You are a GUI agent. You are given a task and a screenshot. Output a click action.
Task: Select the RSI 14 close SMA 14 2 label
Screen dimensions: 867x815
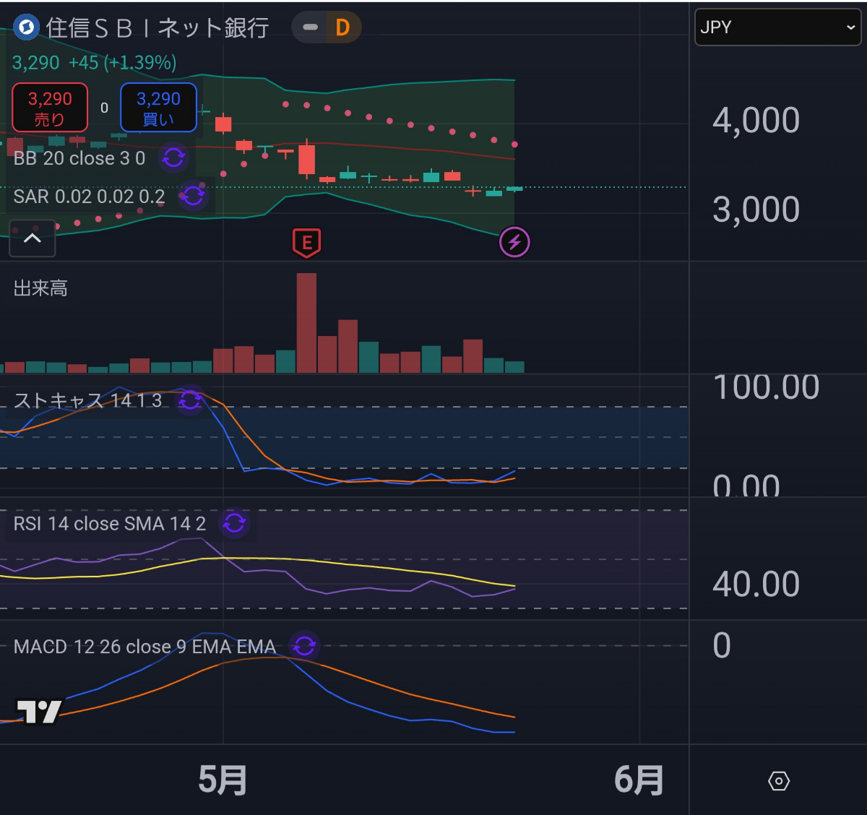pyautogui.click(x=110, y=523)
